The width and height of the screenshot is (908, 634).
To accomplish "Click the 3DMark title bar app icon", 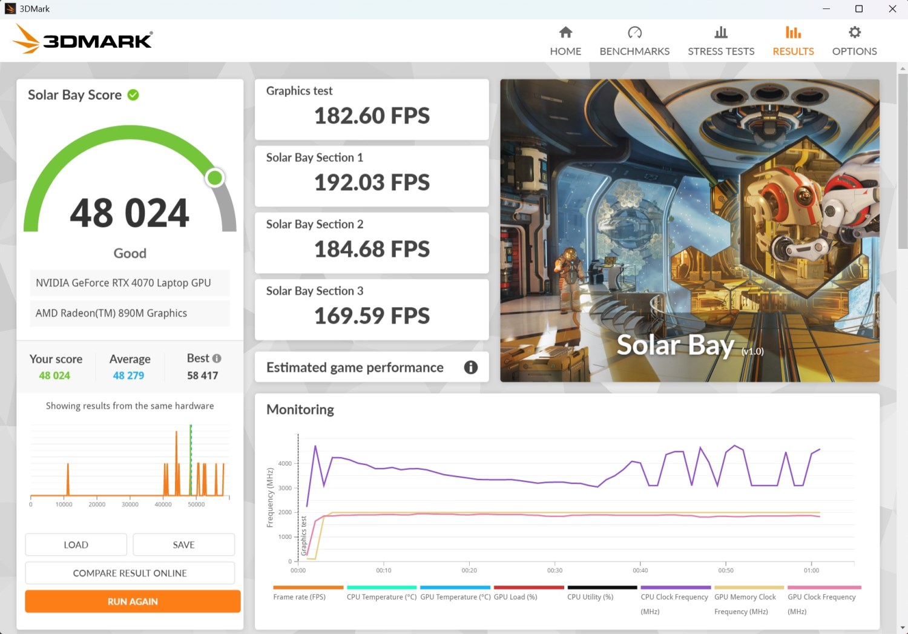I will 10,8.
